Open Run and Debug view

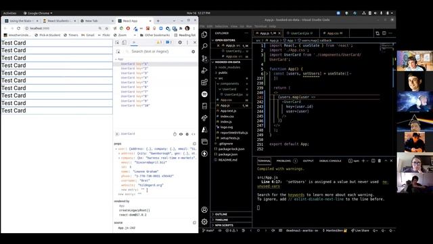(x=204, y=70)
